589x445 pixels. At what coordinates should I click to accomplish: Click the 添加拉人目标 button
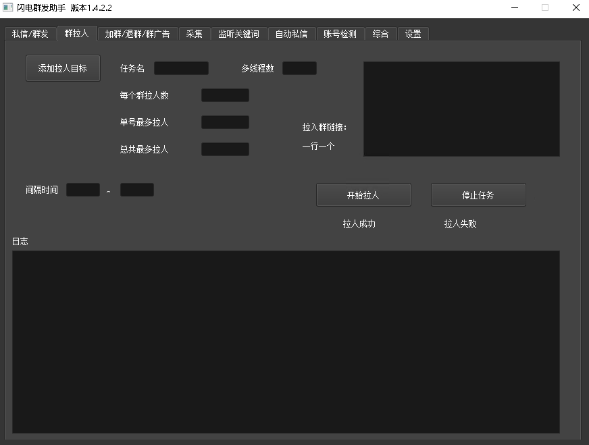coord(63,68)
